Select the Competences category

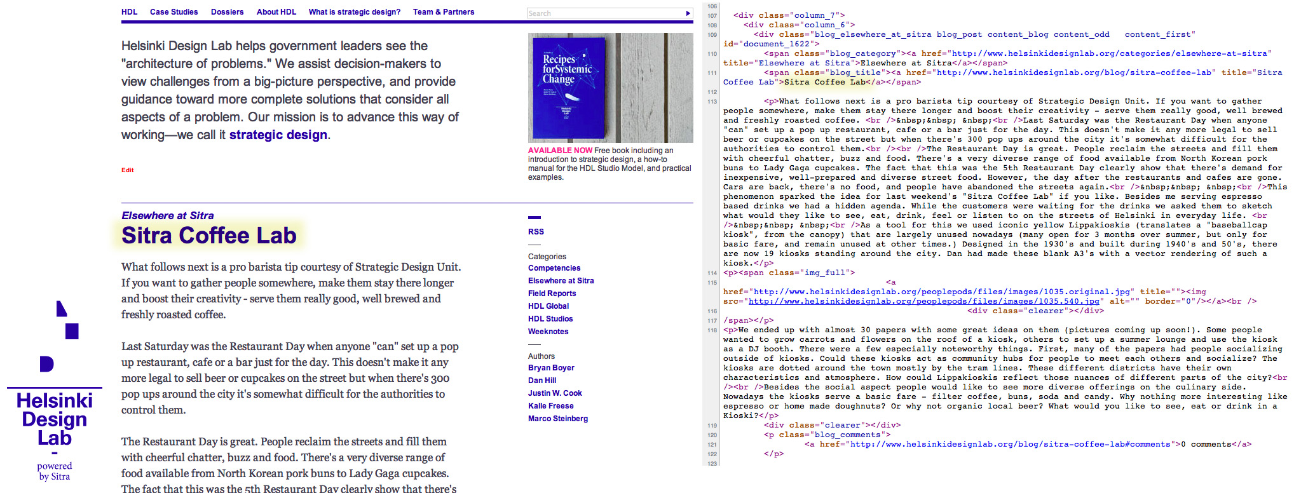(554, 268)
